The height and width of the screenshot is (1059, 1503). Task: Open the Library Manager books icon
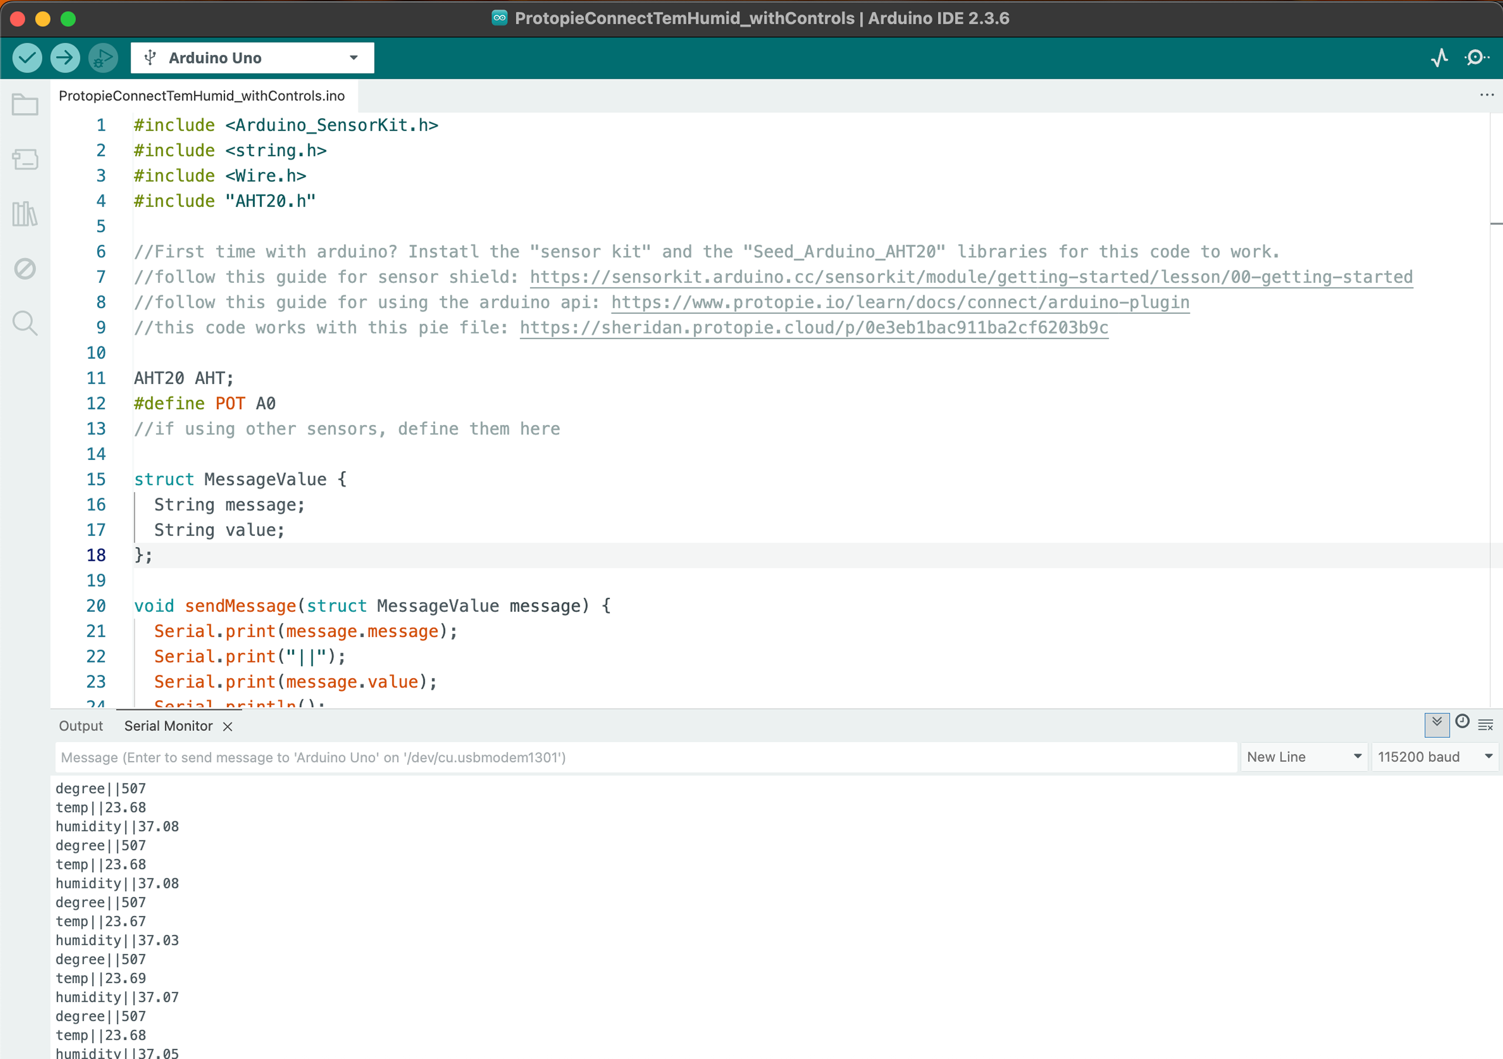click(25, 214)
